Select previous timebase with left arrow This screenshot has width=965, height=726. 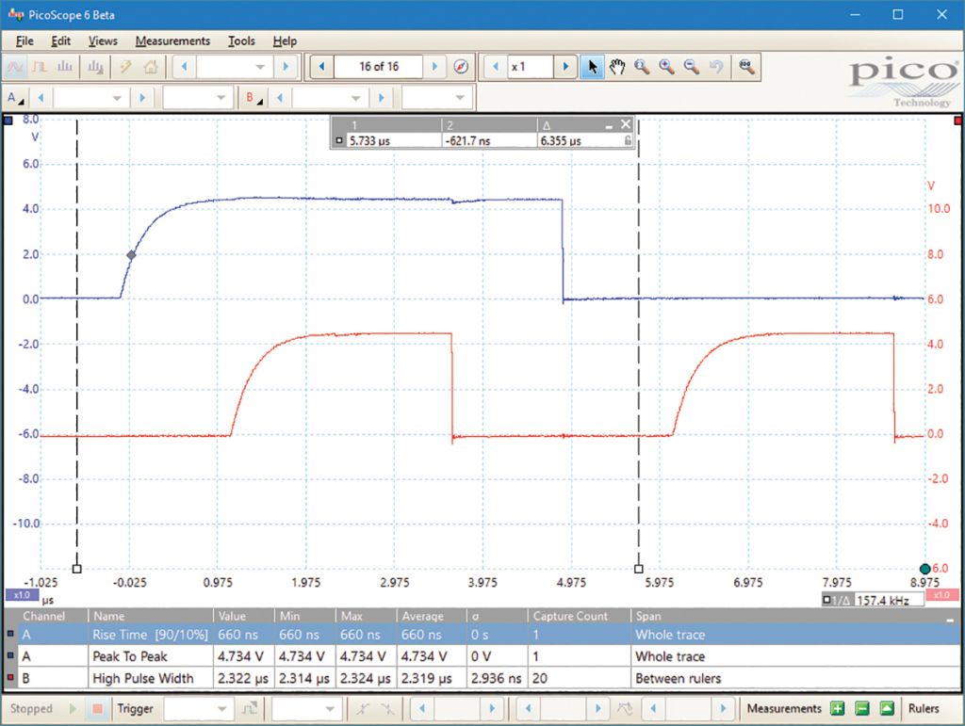(x=184, y=67)
